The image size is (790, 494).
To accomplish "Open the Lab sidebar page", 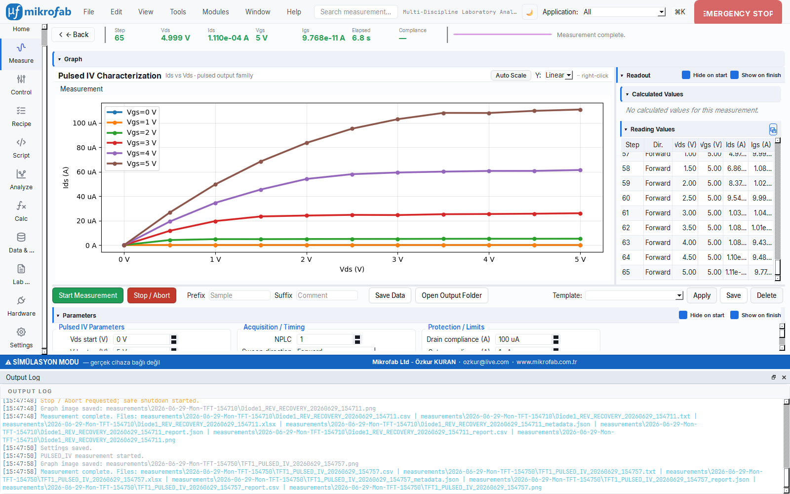I will click(x=21, y=275).
